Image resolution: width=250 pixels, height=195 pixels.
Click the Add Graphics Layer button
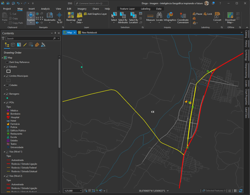[x=95, y=14]
